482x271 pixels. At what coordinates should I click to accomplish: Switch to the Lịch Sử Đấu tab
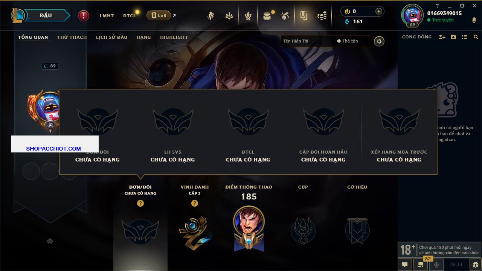pyautogui.click(x=111, y=37)
